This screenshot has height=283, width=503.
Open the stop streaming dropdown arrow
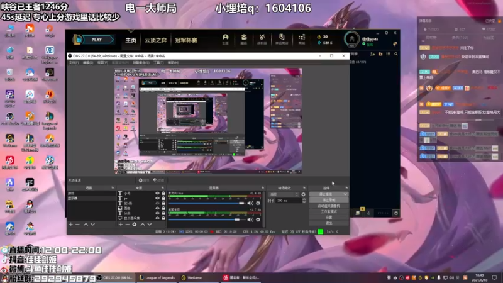345,194
